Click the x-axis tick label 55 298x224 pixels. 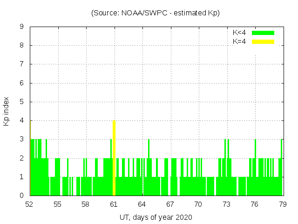58,204
